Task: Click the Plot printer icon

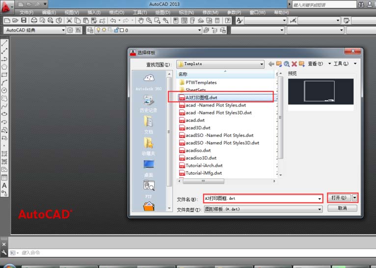Action: 34,21
